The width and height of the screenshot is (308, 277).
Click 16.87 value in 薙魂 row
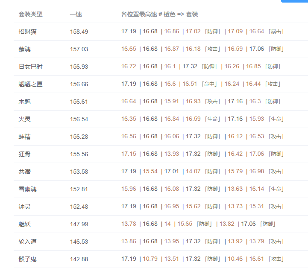[172, 49]
